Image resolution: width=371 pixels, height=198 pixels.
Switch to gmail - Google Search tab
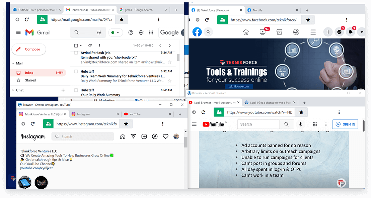pos(142,10)
